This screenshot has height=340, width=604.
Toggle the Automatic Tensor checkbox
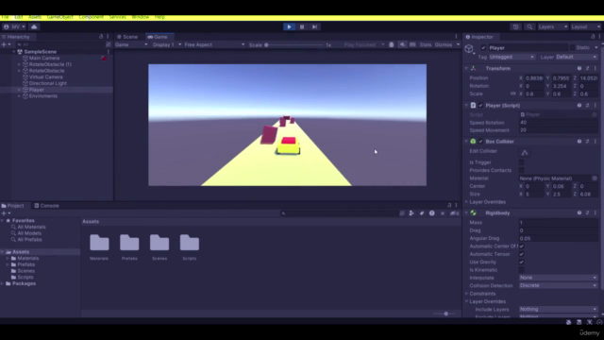tap(521, 254)
